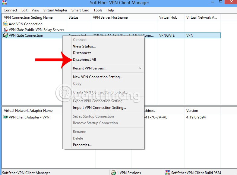Open the Virtual Adapter menu

(x=55, y=10)
